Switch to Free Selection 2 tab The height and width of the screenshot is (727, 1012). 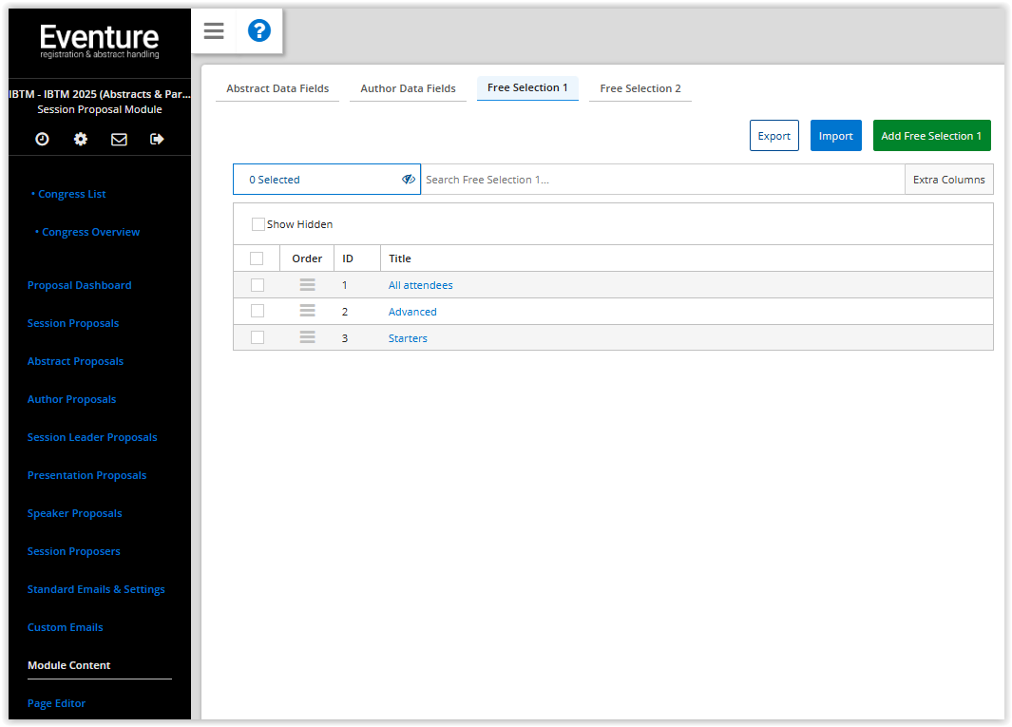point(640,88)
